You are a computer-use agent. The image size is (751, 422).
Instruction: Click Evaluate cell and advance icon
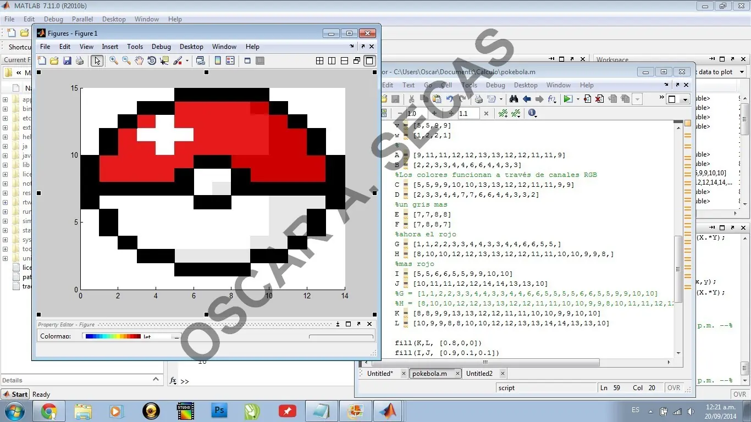coord(516,113)
